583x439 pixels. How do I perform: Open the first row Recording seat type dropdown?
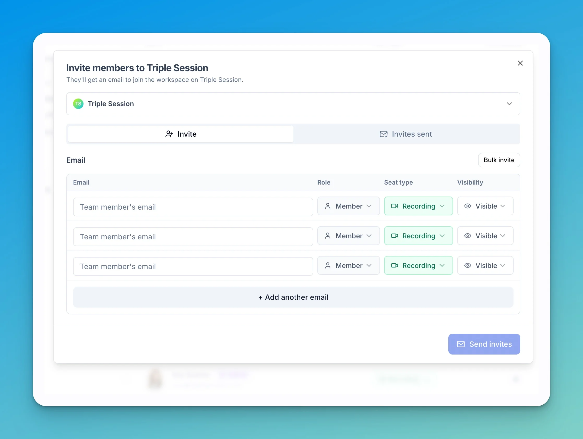(x=418, y=206)
